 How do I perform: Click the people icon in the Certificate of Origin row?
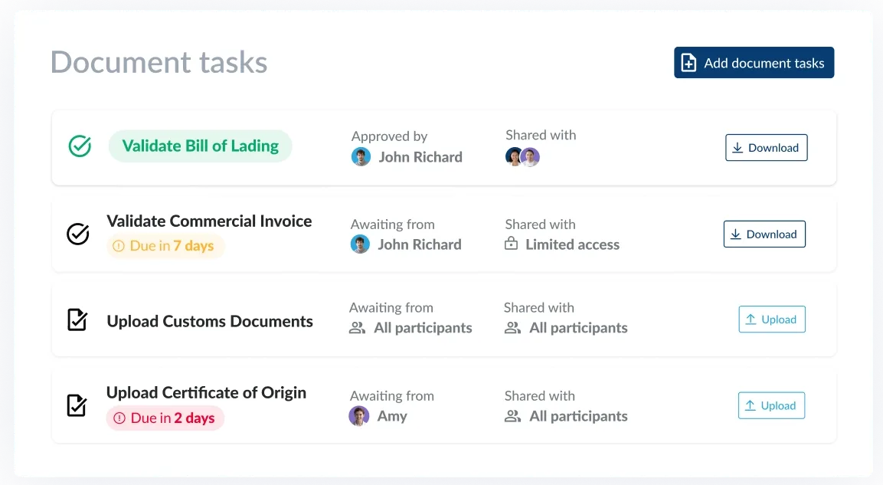click(512, 416)
